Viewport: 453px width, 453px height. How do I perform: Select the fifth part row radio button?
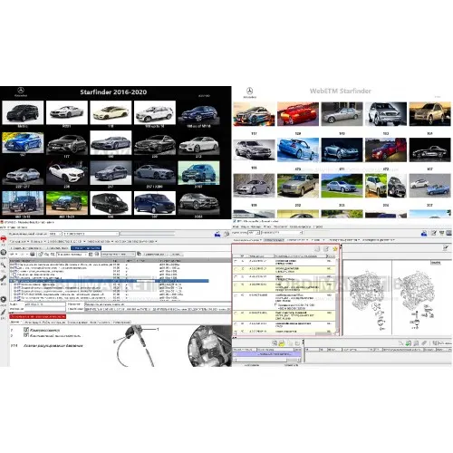pyautogui.click(x=236, y=295)
